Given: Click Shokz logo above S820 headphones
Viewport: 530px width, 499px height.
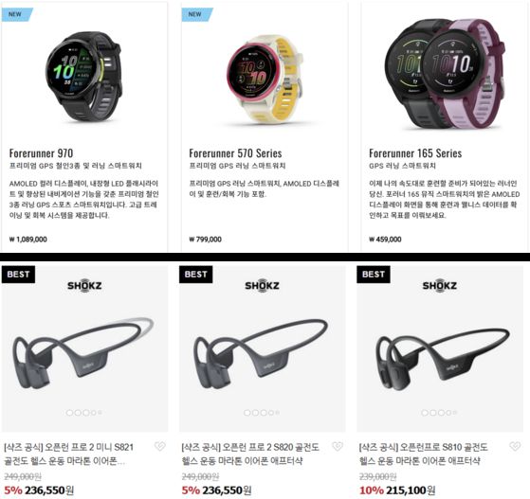Looking at the screenshot, I should pos(262,285).
